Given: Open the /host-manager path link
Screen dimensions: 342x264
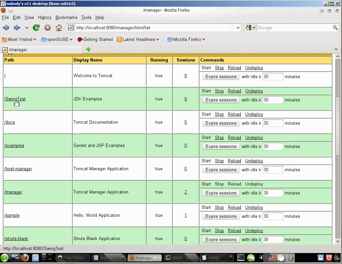Looking at the screenshot, I should (x=18, y=169).
